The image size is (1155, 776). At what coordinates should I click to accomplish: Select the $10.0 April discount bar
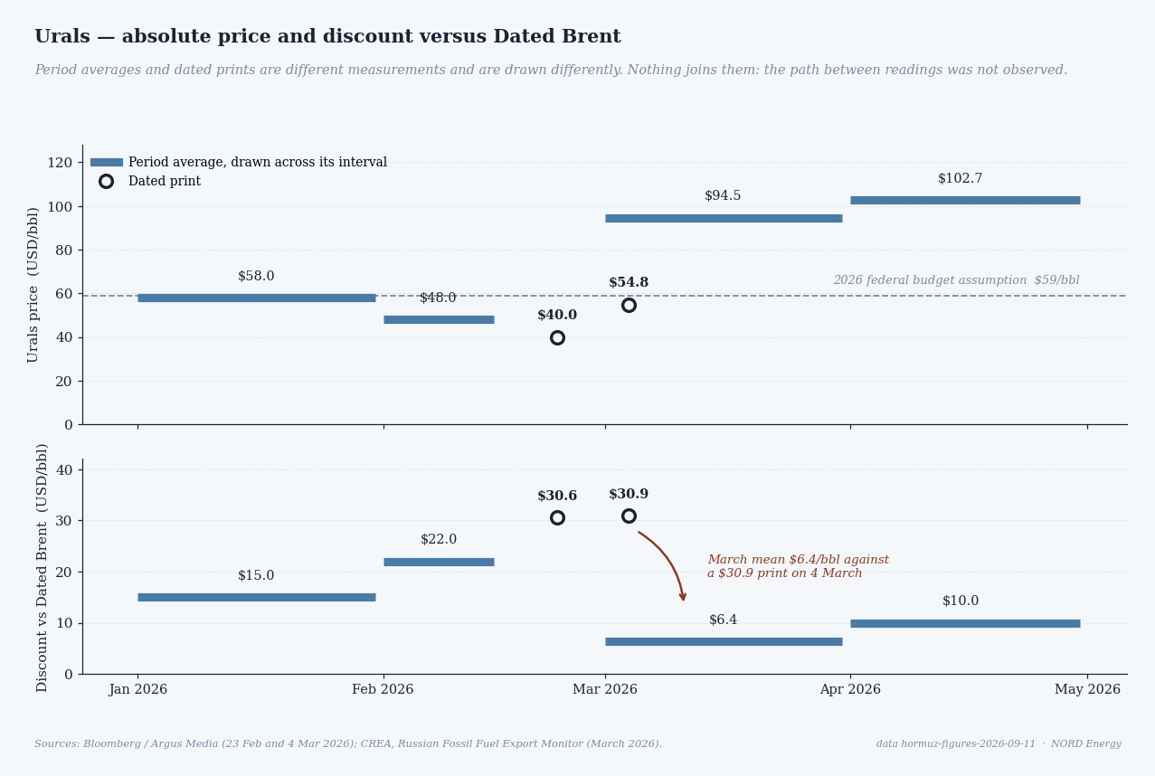tap(965, 623)
